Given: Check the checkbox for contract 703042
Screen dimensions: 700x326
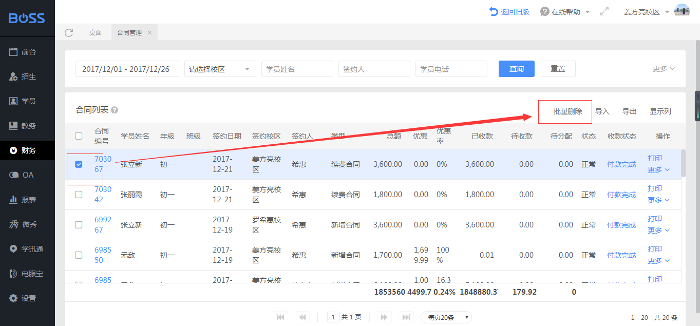Looking at the screenshot, I should point(79,195).
